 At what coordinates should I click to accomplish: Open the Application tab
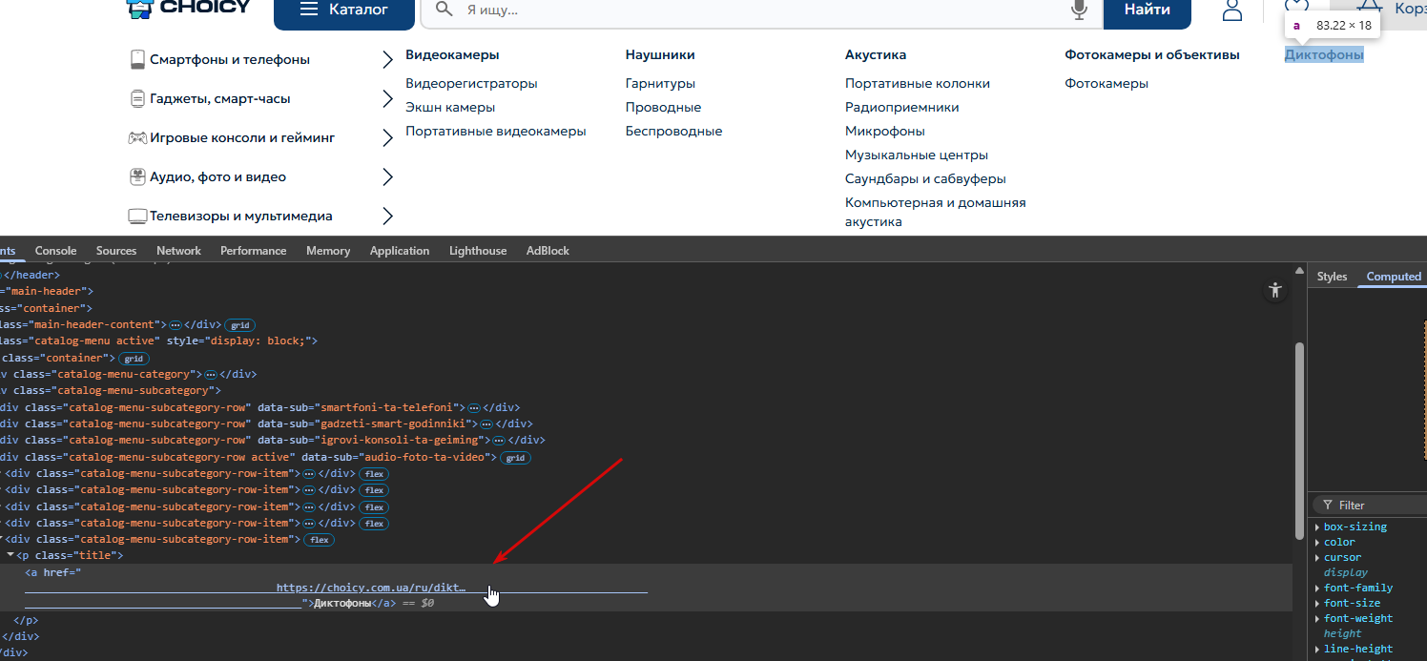tap(400, 251)
